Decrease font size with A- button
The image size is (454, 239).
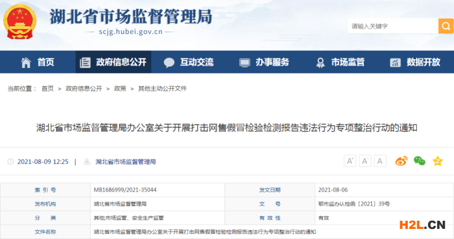coord(365,161)
